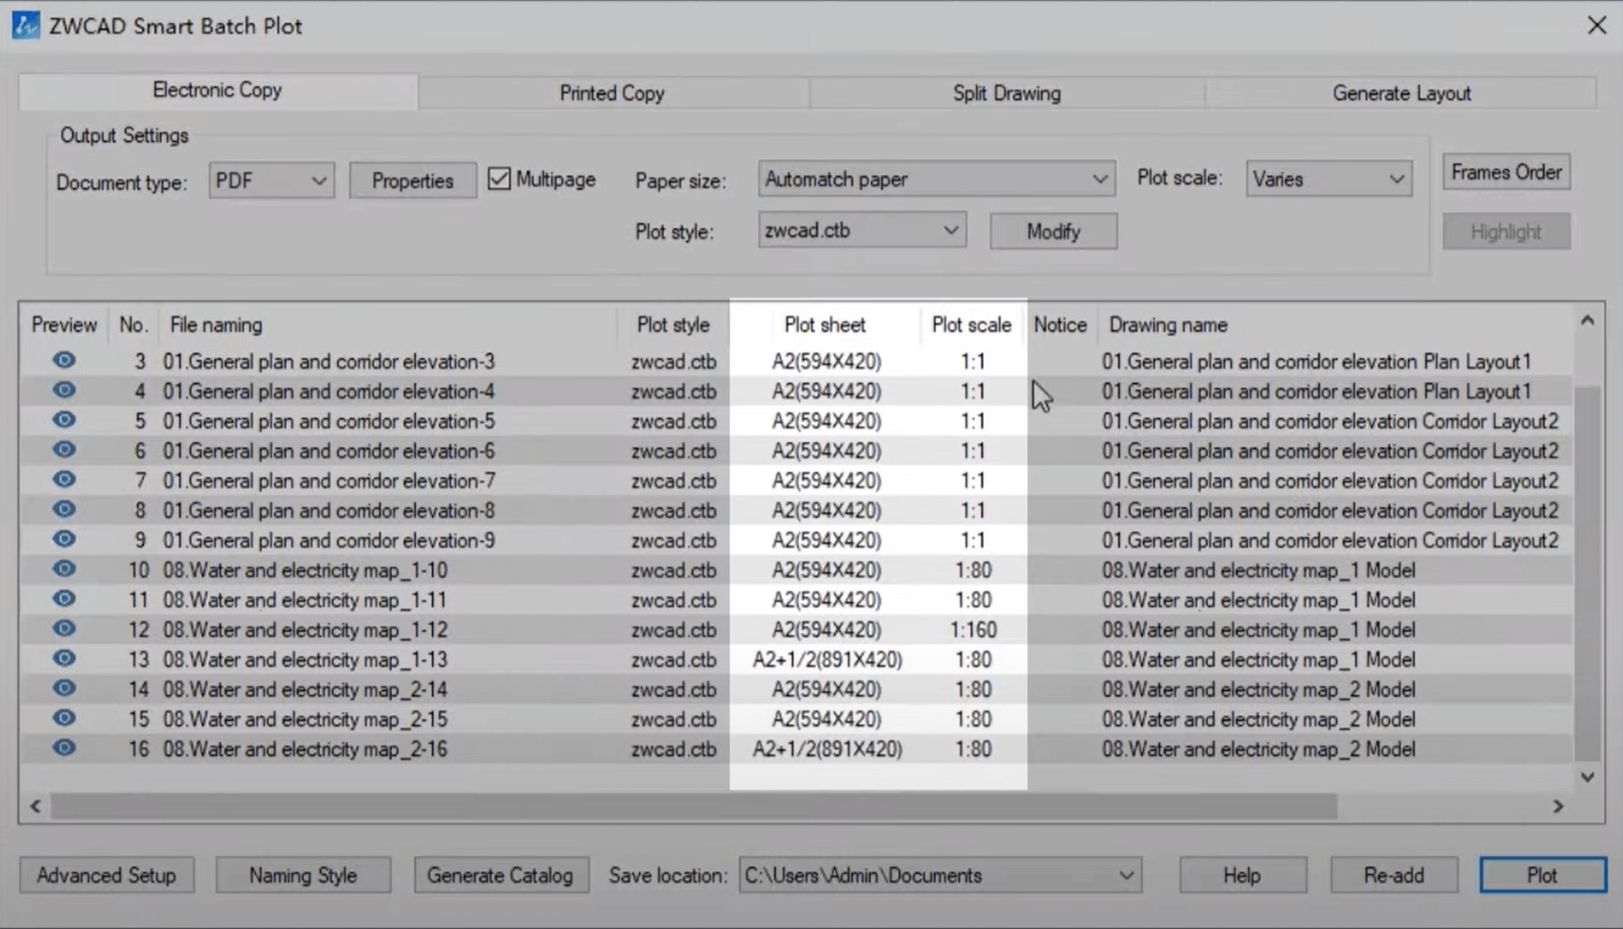Click the No. column header
The height and width of the screenshot is (929, 1623).
coord(133,325)
